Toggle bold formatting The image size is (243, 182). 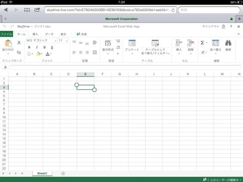pos(29,48)
